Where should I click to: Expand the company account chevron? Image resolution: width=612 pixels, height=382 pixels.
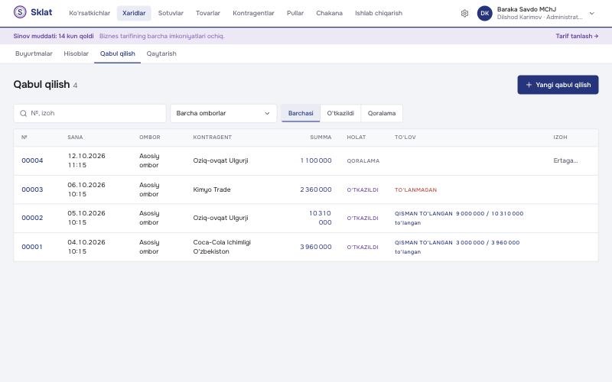click(591, 13)
